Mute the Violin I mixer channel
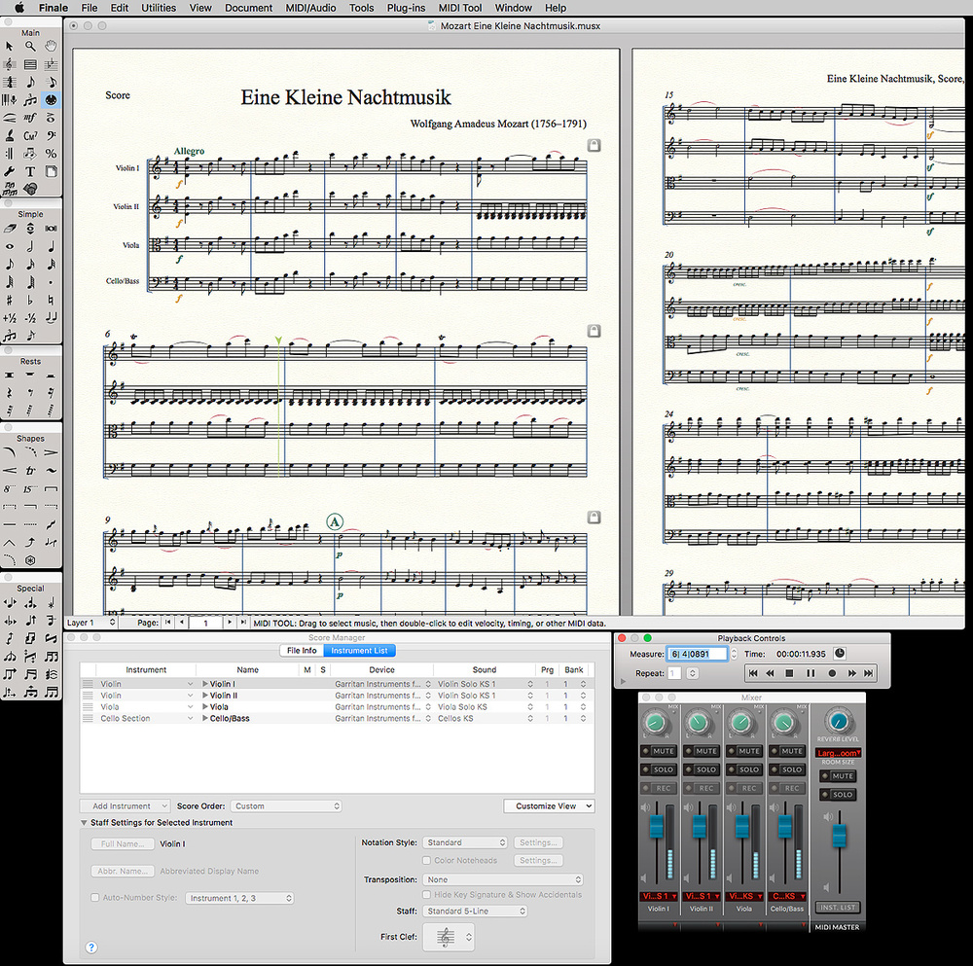 click(x=658, y=751)
